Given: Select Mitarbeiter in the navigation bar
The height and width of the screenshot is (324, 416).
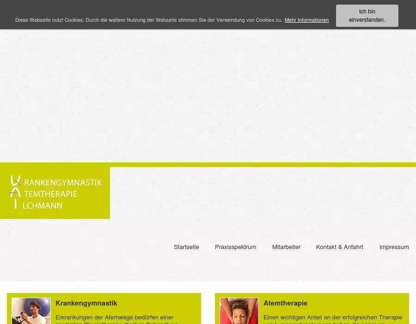Looking at the screenshot, I should click(286, 247).
